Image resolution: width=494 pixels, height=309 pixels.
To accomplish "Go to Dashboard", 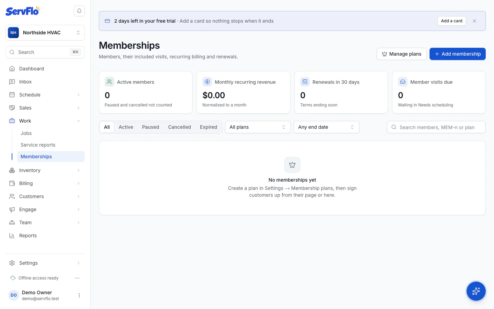I will point(45,69).
